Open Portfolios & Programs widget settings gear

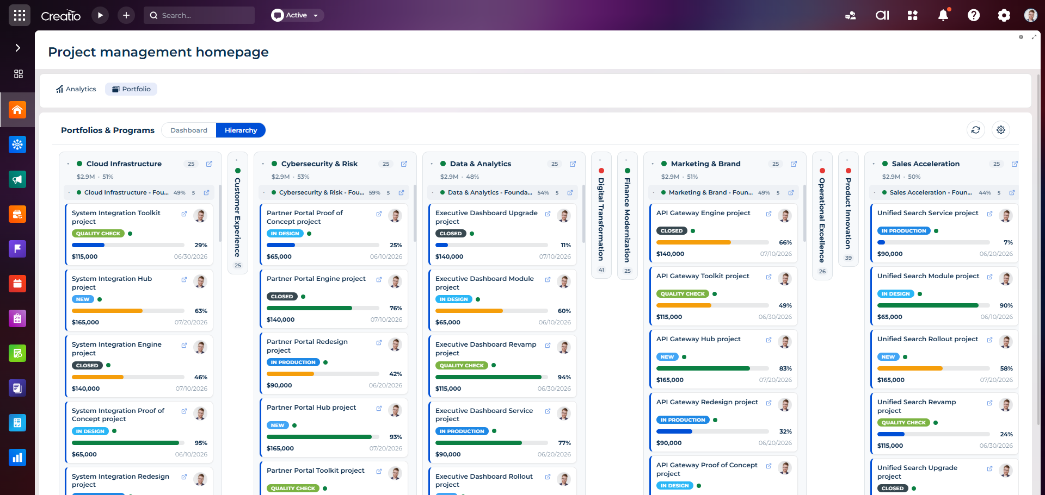[1001, 130]
